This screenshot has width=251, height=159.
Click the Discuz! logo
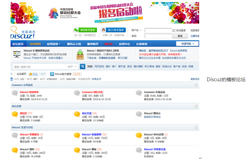23,33
